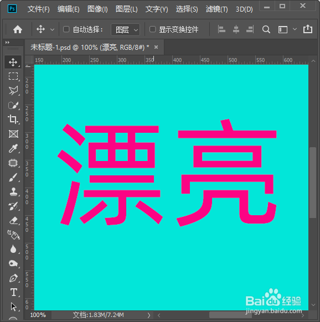Open the Search magnifier icon
Viewport: 320px width, 322px height.
(266, 29)
